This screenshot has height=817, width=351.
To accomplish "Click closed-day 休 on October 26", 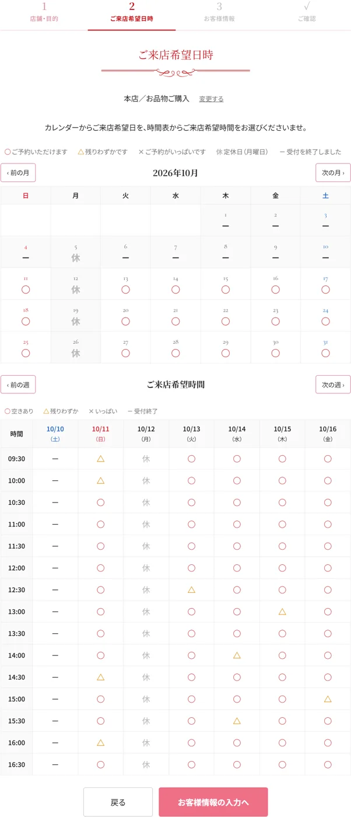I will tap(76, 353).
